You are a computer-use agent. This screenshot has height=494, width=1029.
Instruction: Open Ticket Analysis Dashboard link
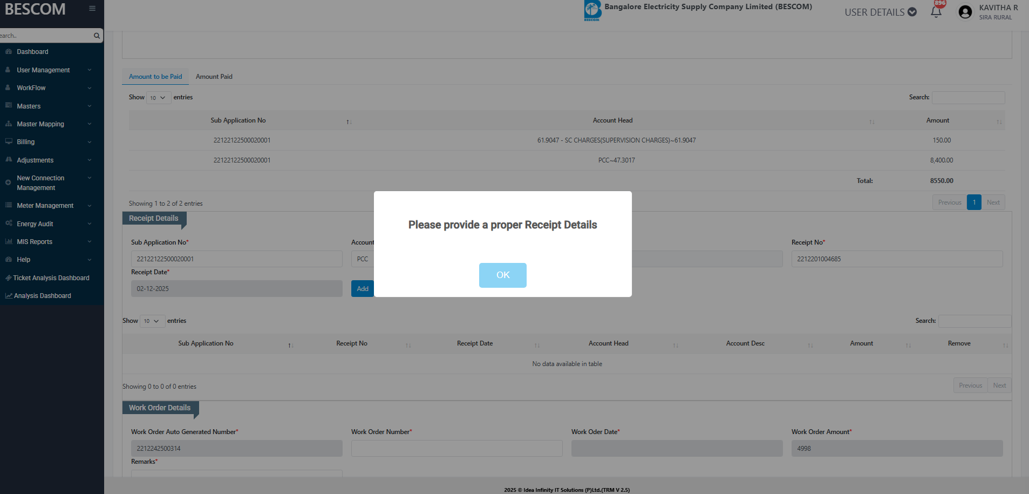[51, 278]
